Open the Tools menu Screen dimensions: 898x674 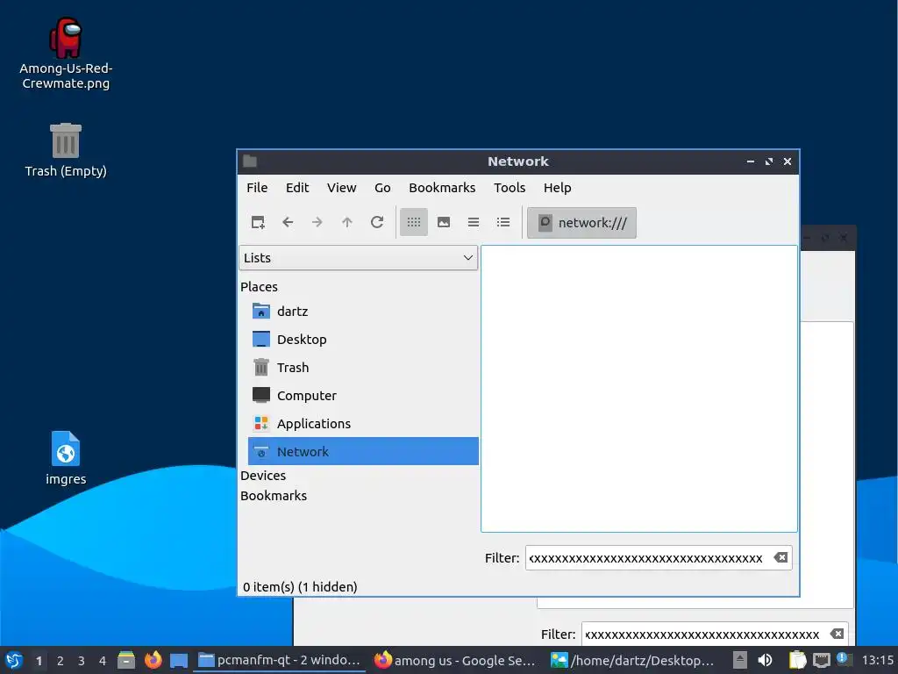click(510, 188)
